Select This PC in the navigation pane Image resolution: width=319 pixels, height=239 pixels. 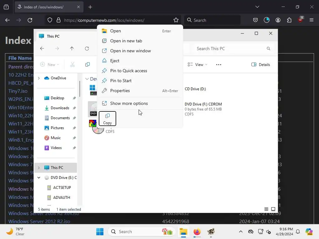[x=57, y=168]
